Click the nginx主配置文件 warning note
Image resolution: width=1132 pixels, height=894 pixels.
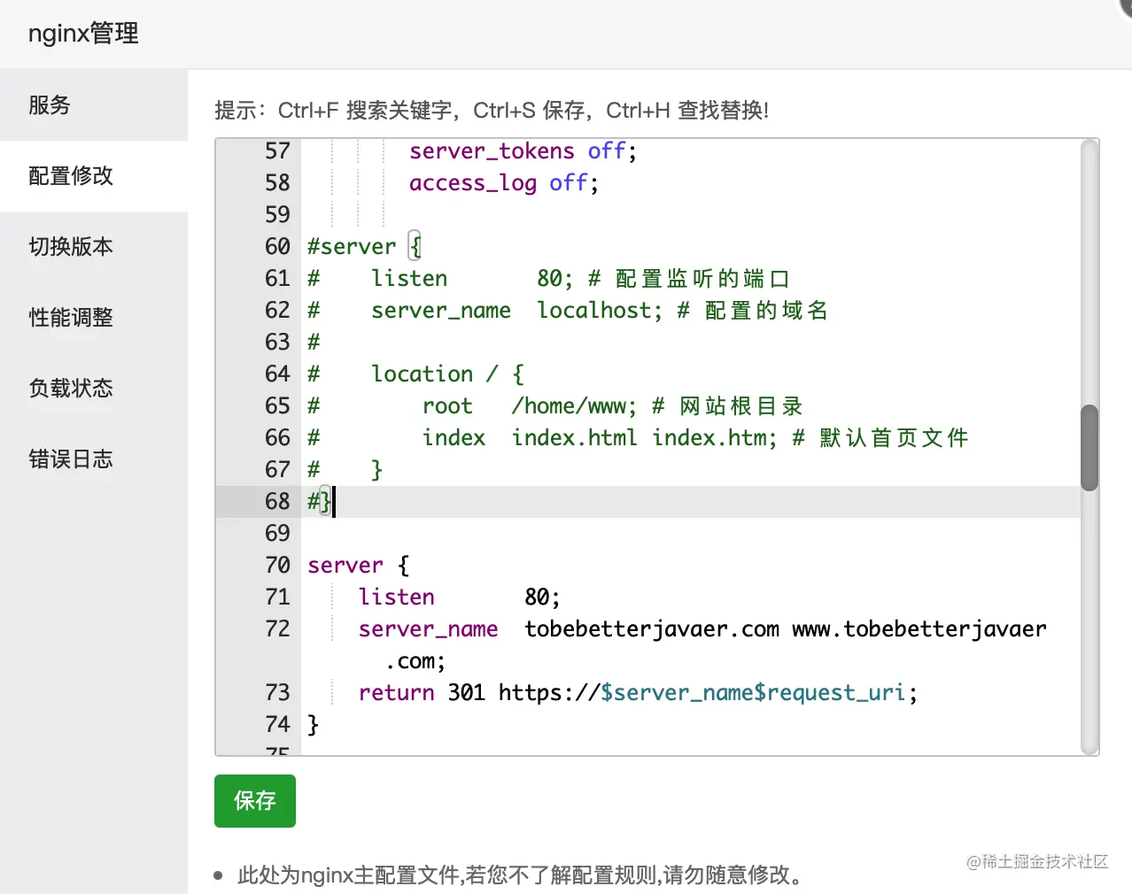523,875
